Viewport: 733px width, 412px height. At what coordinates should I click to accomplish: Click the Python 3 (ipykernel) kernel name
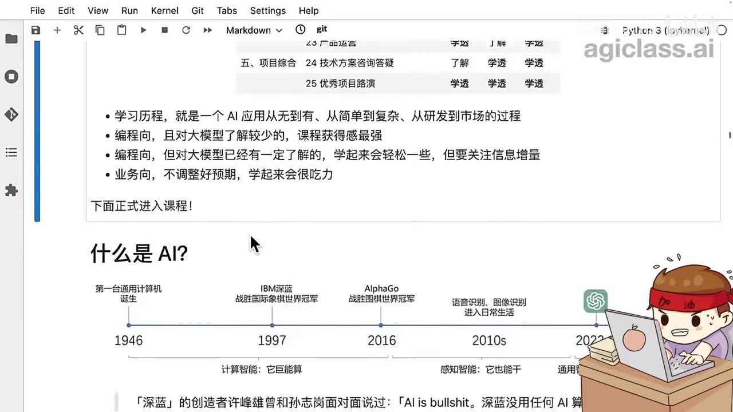pyautogui.click(x=665, y=30)
